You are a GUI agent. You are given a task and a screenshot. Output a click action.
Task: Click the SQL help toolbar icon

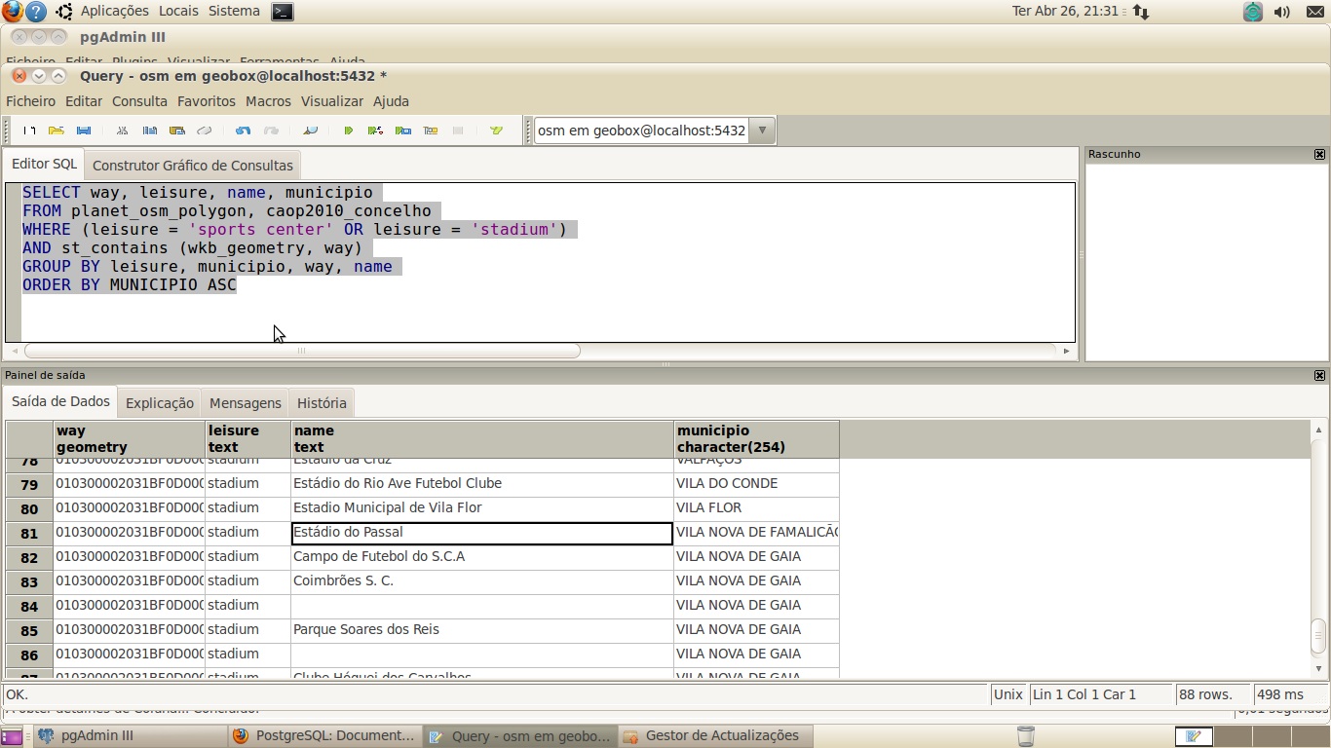496,131
